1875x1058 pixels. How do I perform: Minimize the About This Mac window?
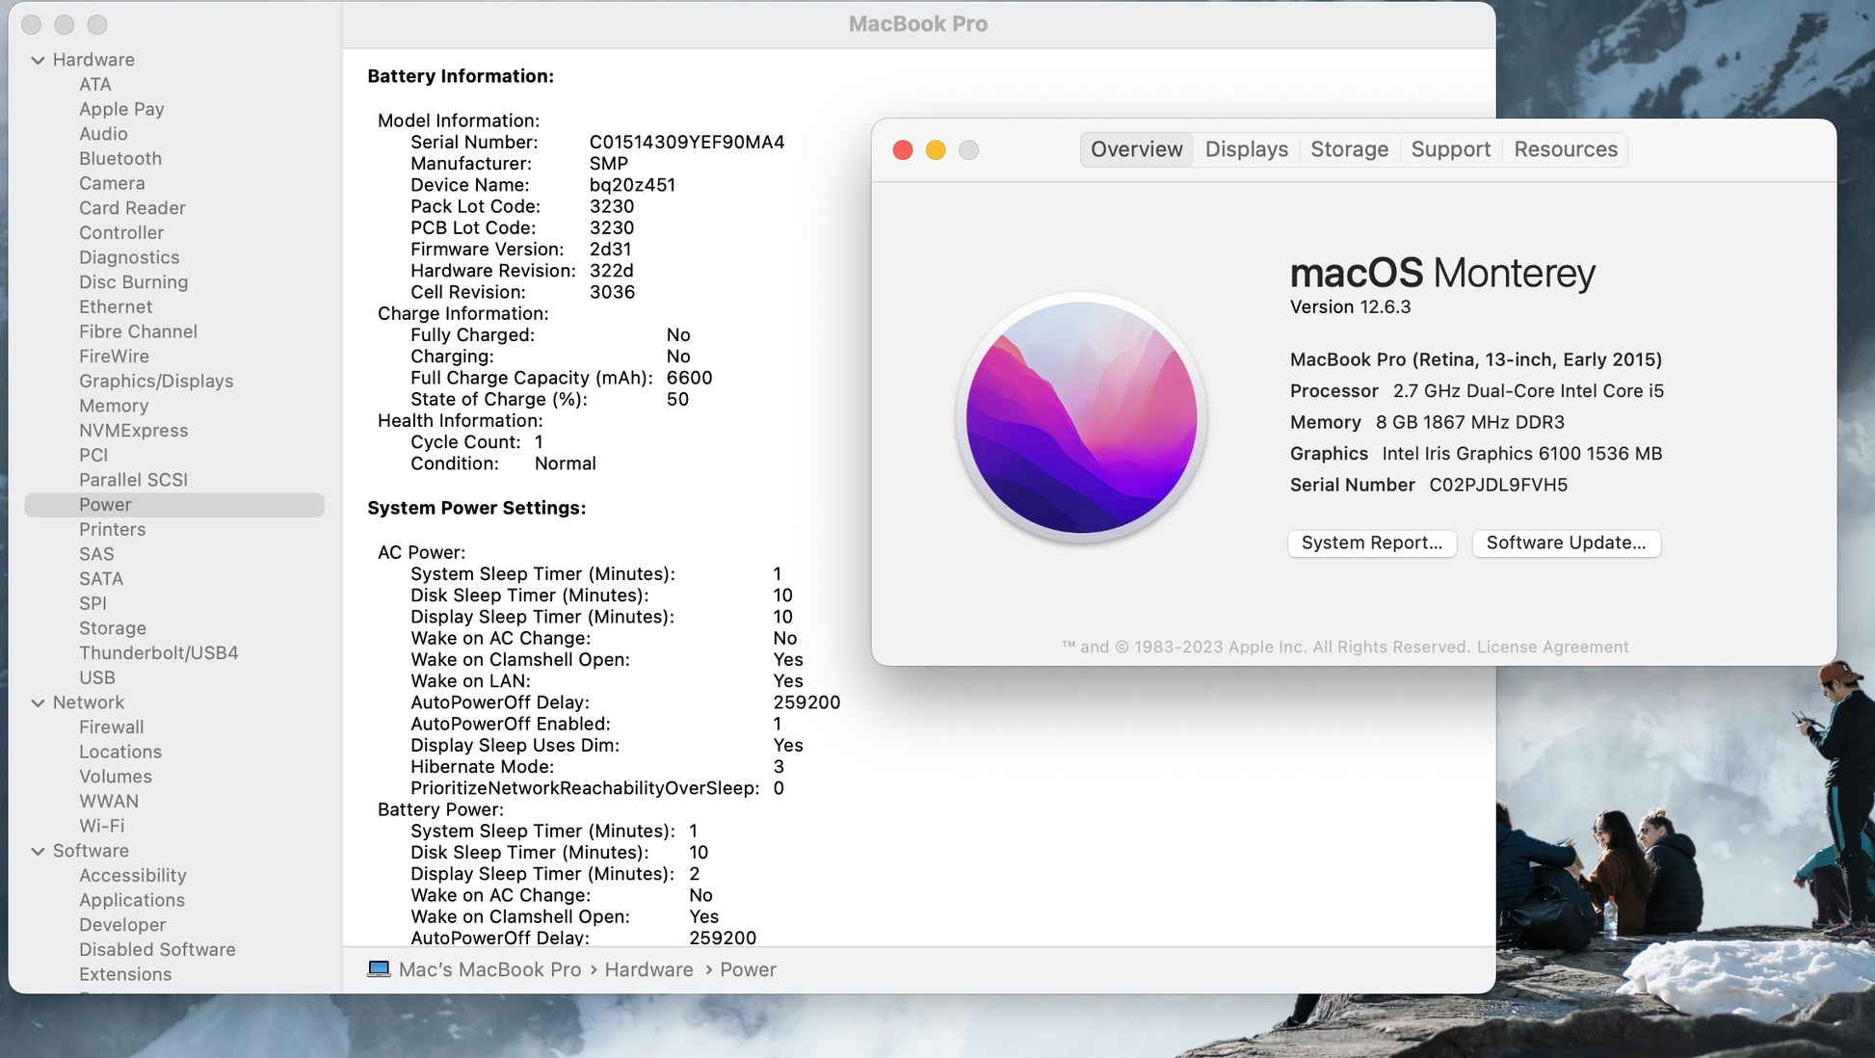[936, 150]
